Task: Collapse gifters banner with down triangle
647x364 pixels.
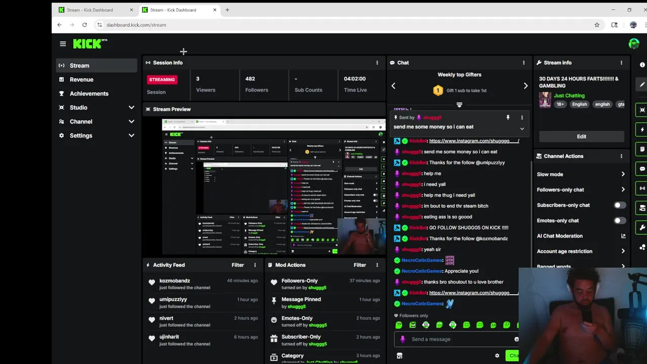Action: coord(459,105)
